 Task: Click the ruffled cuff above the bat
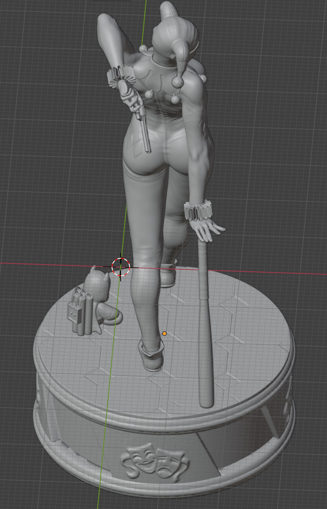click(198, 211)
